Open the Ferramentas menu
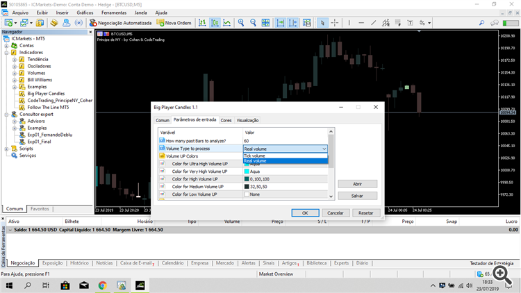 coord(114,12)
